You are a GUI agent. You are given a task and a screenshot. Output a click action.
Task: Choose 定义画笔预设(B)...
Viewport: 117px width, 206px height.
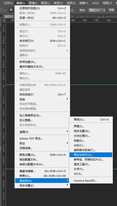click(42, 115)
